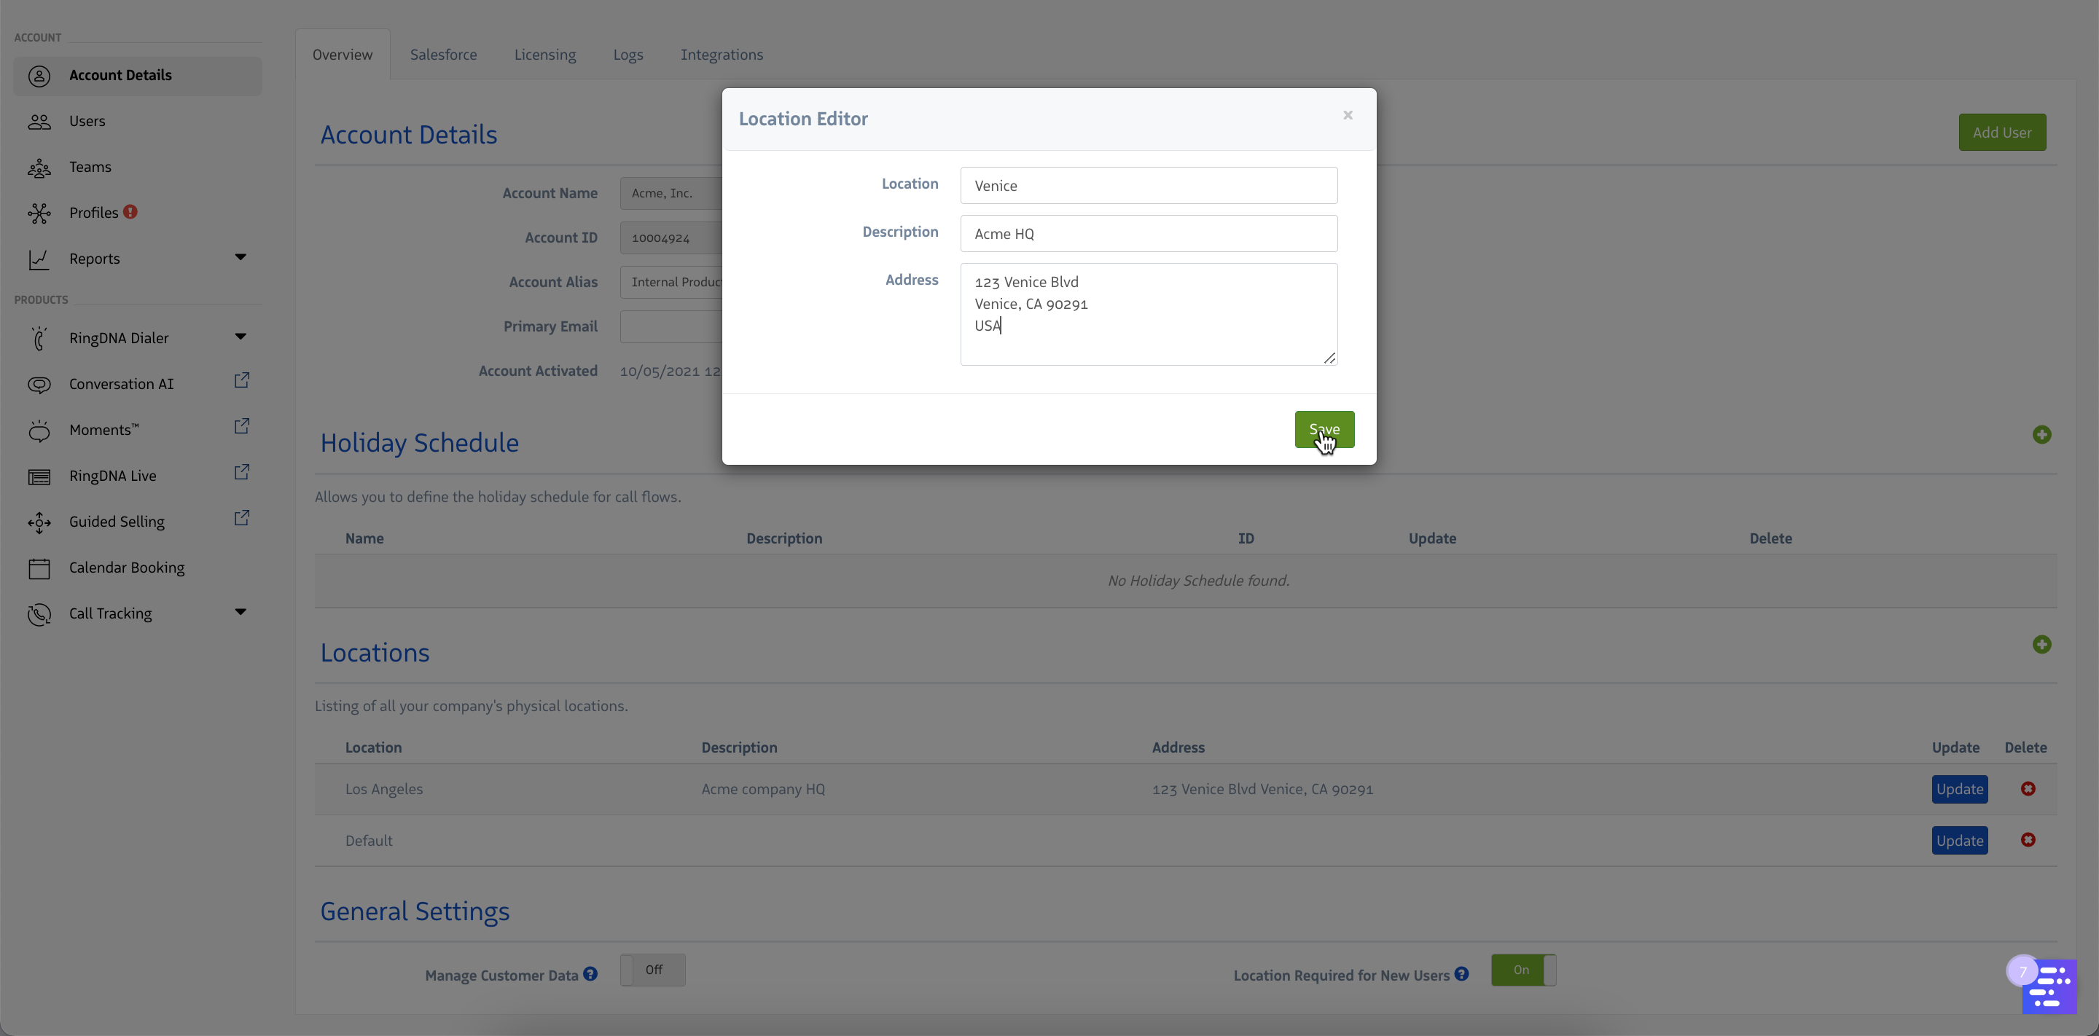The height and width of the screenshot is (1036, 2099).
Task: Expand the Reports sidebar menu
Action: [x=241, y=257]
